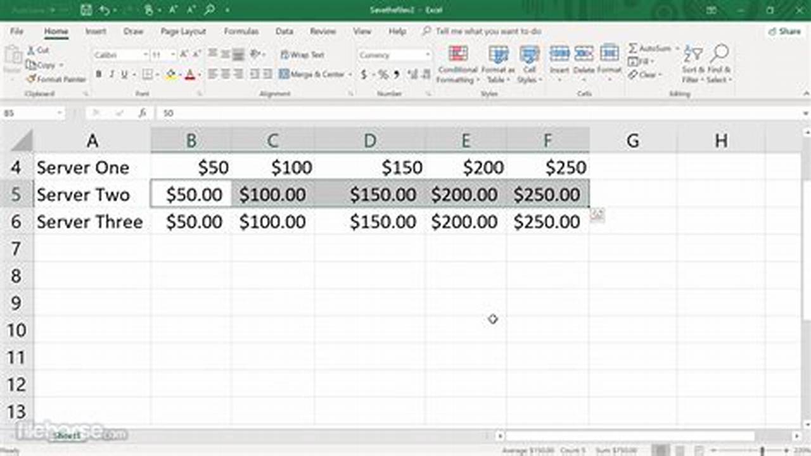
Task: Open Conditional Formatting options
Action: point(459,63)
